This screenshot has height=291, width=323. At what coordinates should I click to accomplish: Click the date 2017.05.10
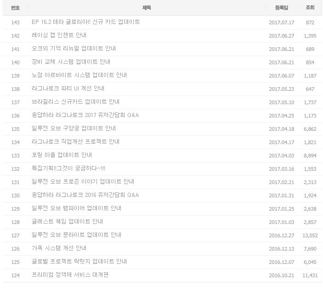tap(282, 102)
